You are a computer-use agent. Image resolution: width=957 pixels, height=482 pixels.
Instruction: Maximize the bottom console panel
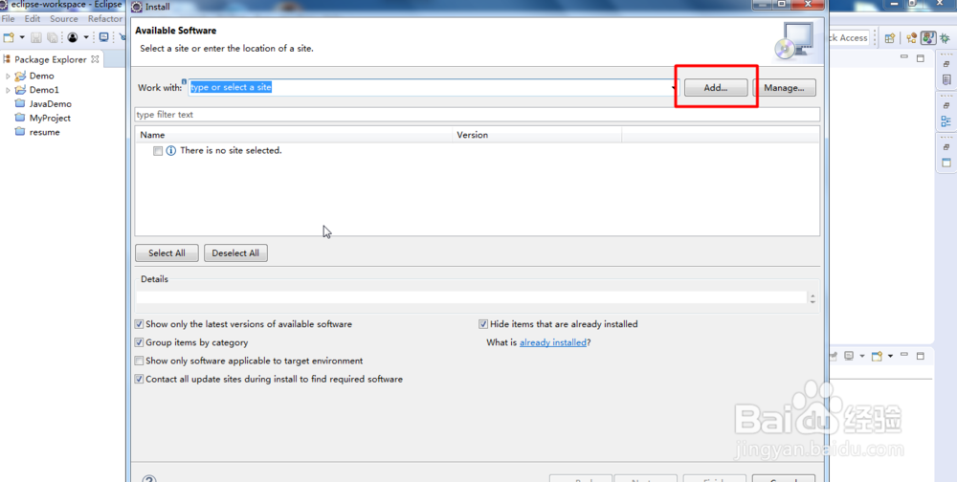tap(921, 356)
